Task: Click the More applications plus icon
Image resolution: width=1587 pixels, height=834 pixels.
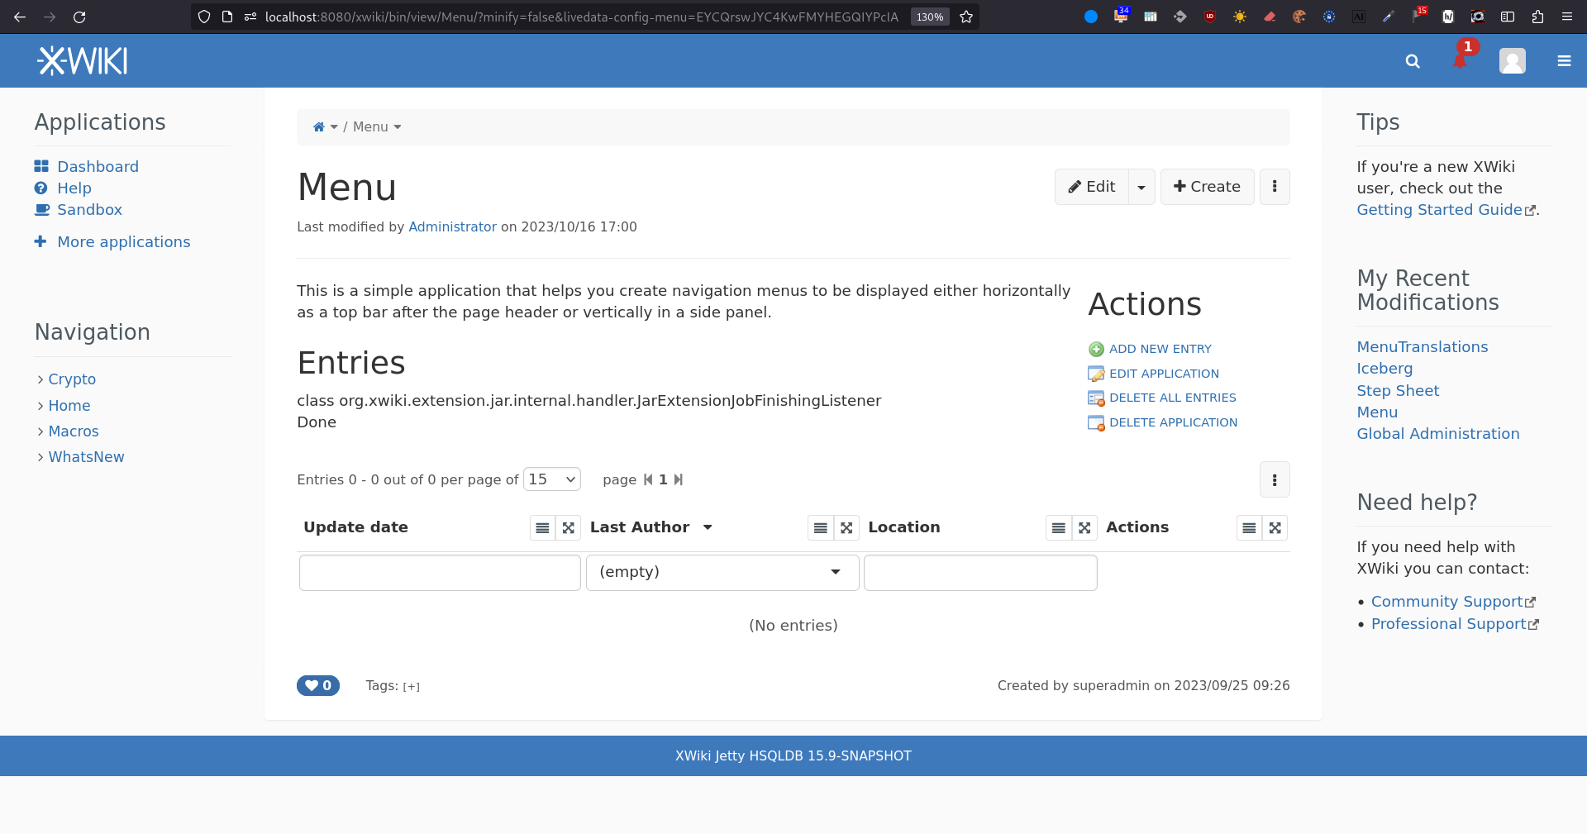Action: click(41, 241)
